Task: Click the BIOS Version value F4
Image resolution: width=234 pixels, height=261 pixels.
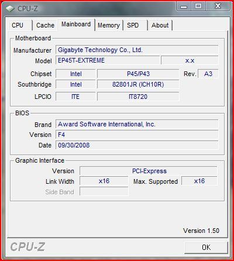Action: pos(137,135)
